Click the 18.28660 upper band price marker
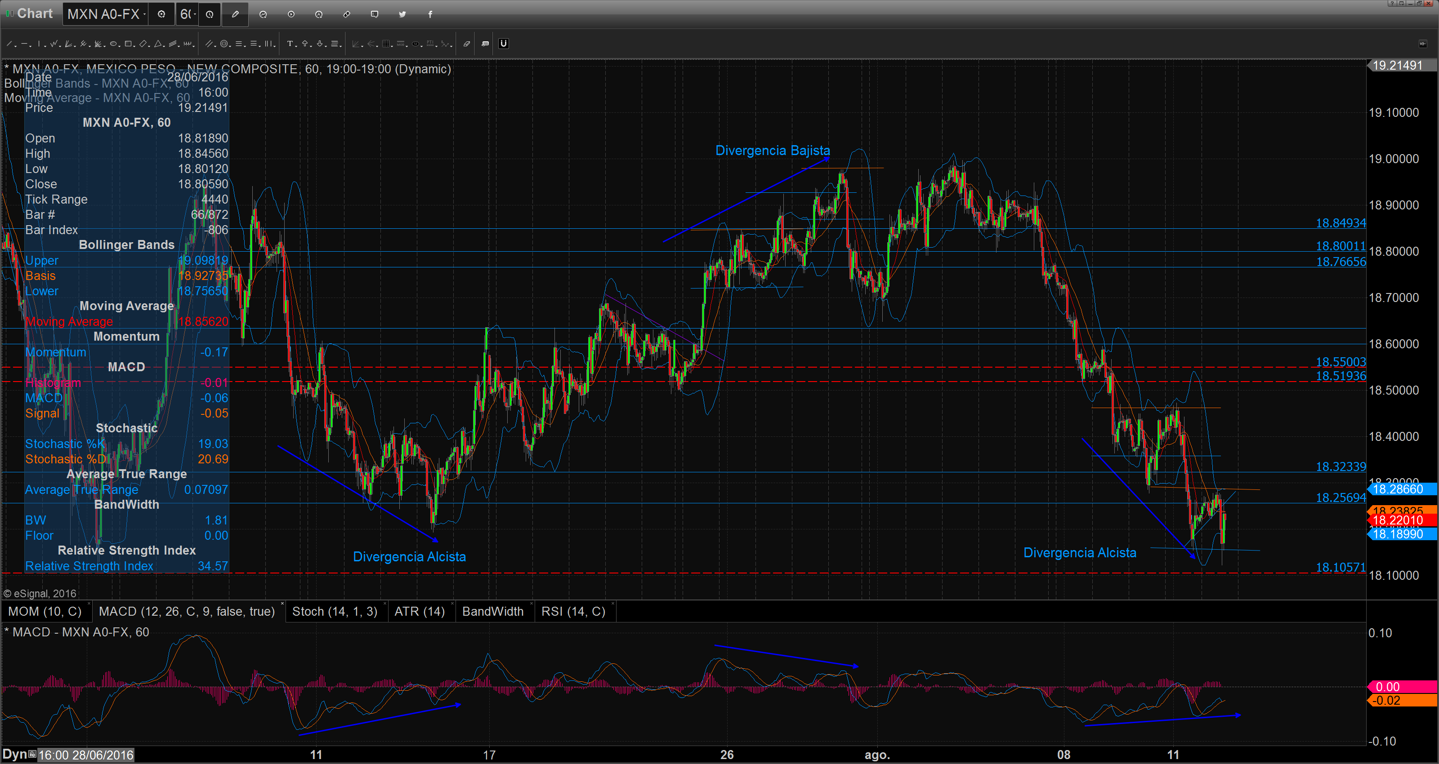The width and height of the screenshot is (1439, 764). tap(1402, 489)
